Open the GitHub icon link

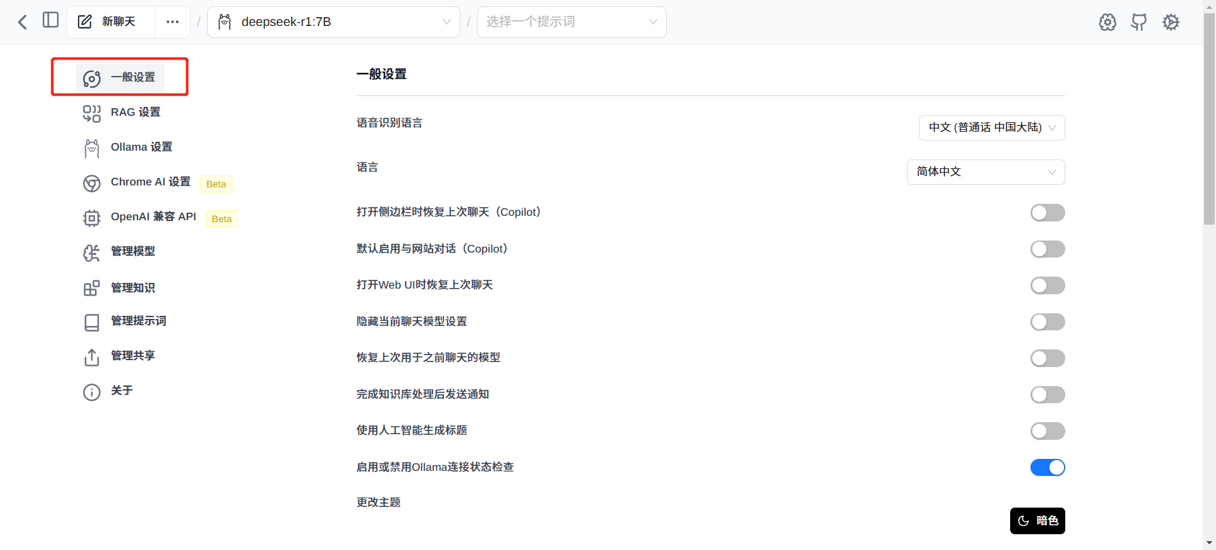pos(1139,22)
